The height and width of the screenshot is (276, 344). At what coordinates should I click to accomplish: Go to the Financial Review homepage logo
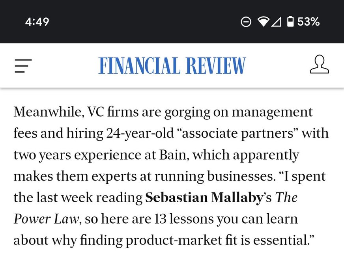point(172,65)
